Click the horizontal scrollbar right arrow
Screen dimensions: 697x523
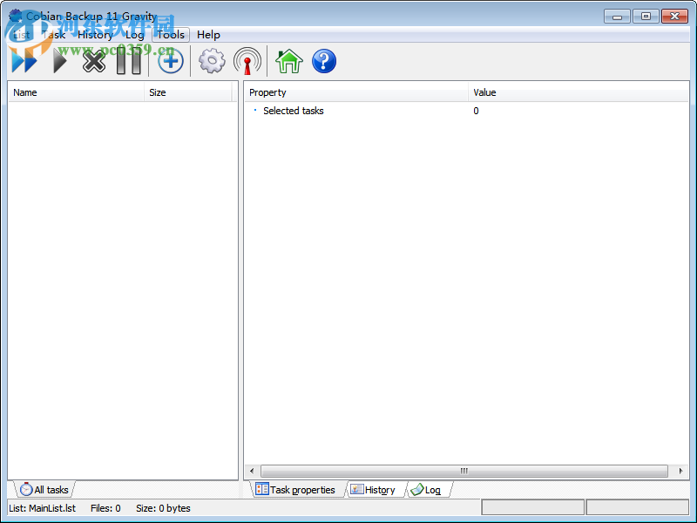click(680, 471)
